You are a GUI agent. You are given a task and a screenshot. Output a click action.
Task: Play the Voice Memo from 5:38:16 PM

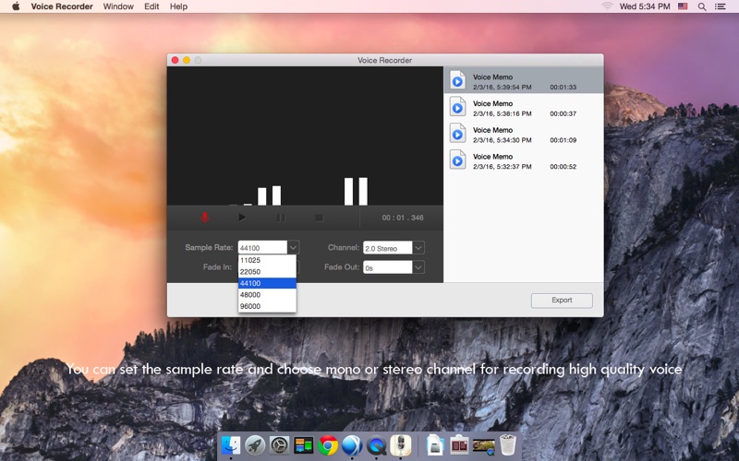(457, 107)
